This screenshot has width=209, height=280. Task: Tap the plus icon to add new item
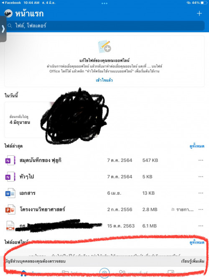199,13
